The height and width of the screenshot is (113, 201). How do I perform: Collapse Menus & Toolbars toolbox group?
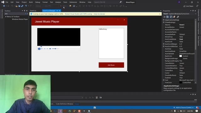pos(6,17)
